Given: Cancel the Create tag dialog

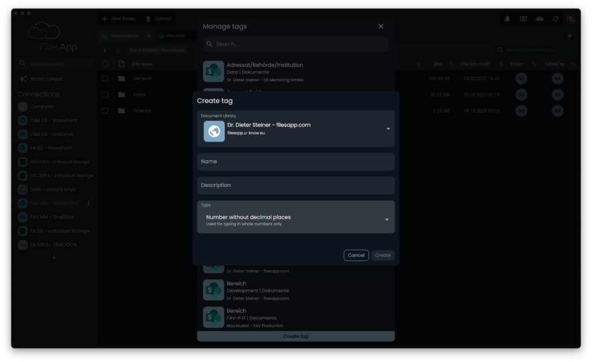Looking at the screenshot, I should tap(356, 255).
